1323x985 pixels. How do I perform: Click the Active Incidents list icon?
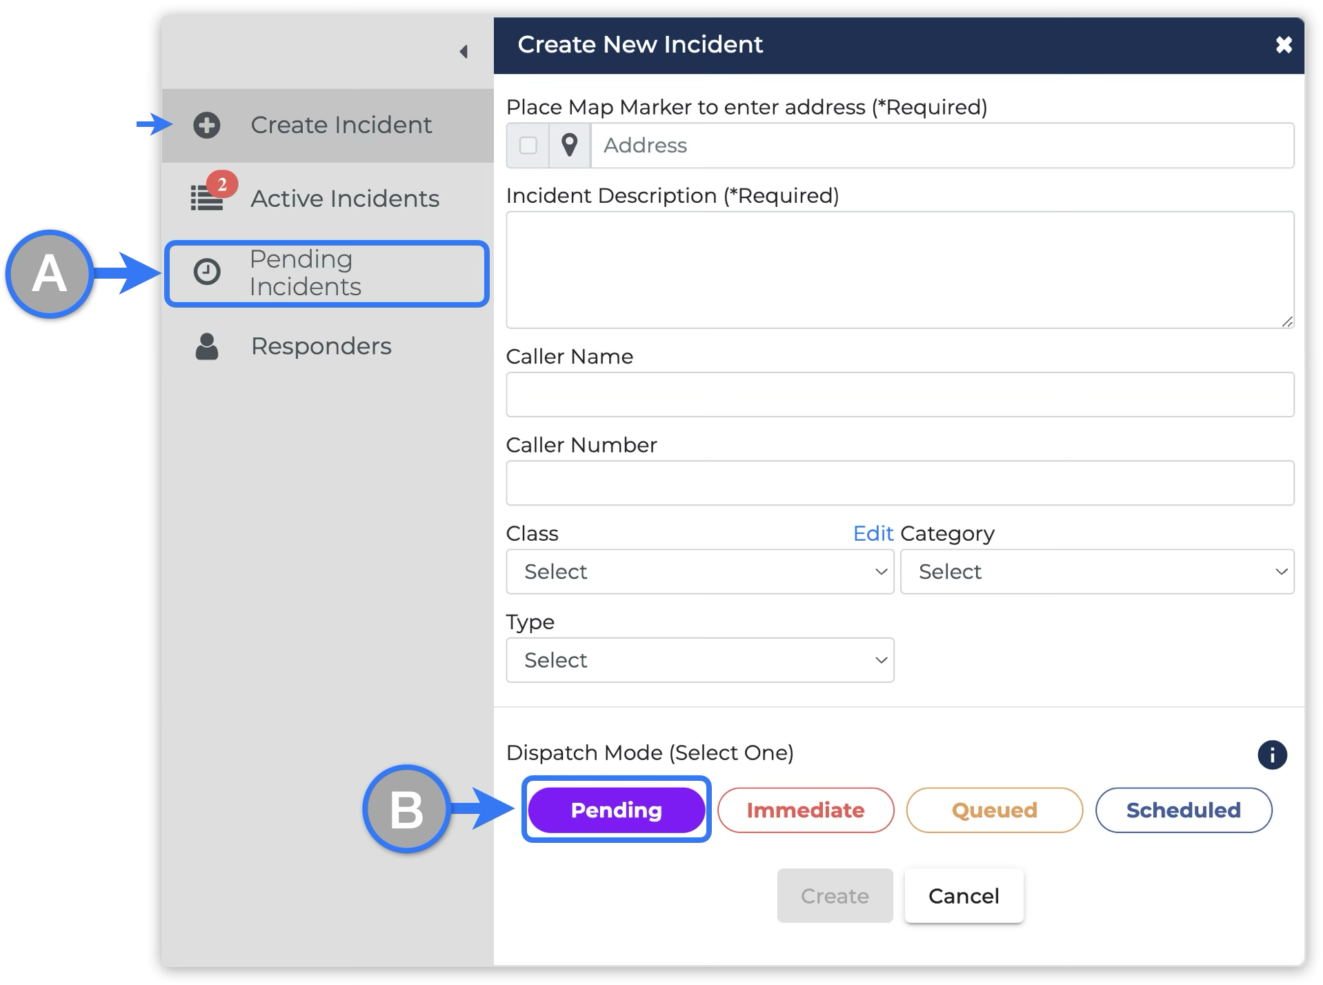207,199
